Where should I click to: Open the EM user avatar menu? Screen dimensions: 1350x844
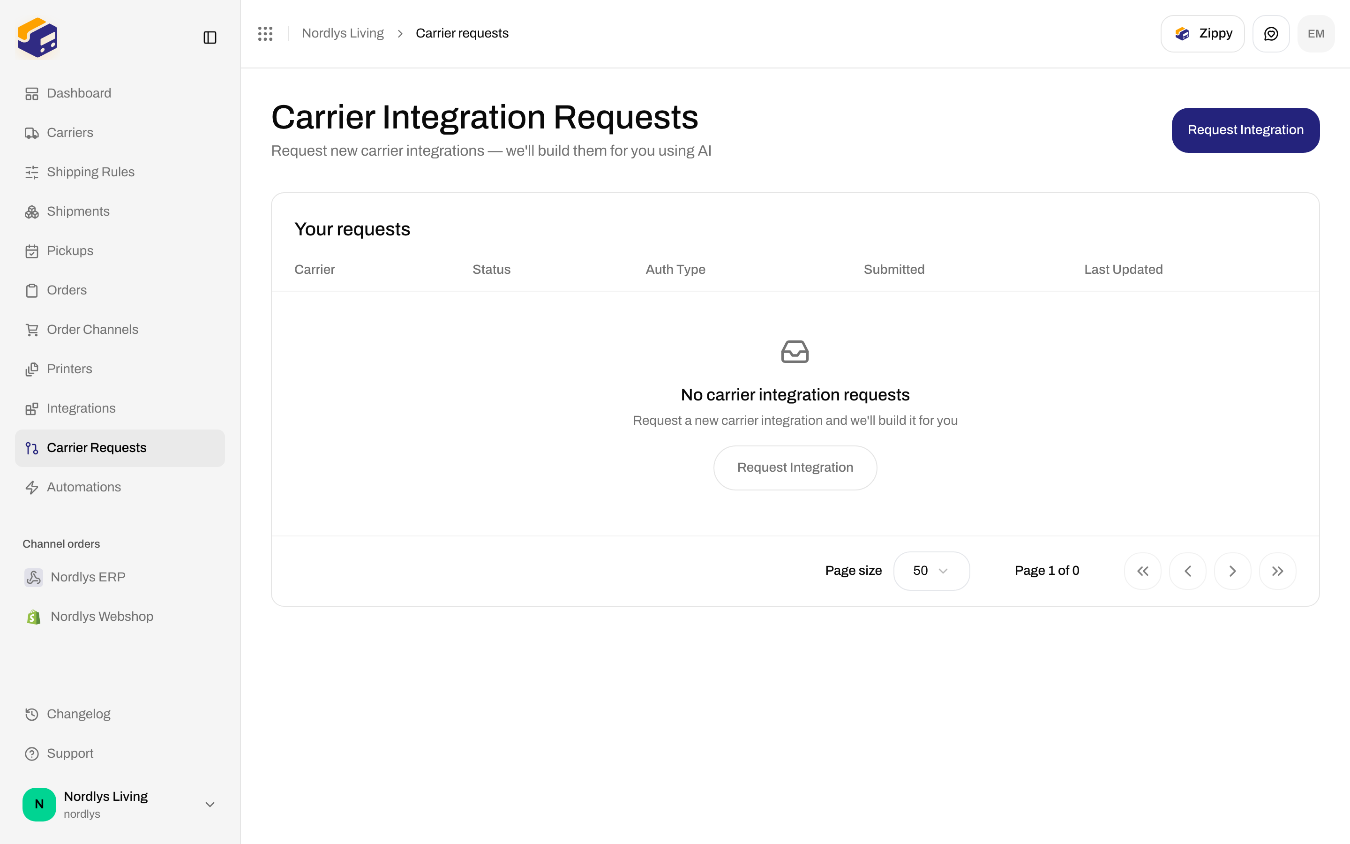[x=1316, y=33]
